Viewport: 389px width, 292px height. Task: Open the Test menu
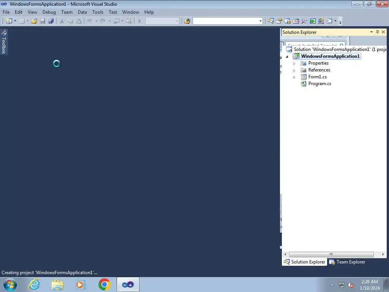[113, 12]
